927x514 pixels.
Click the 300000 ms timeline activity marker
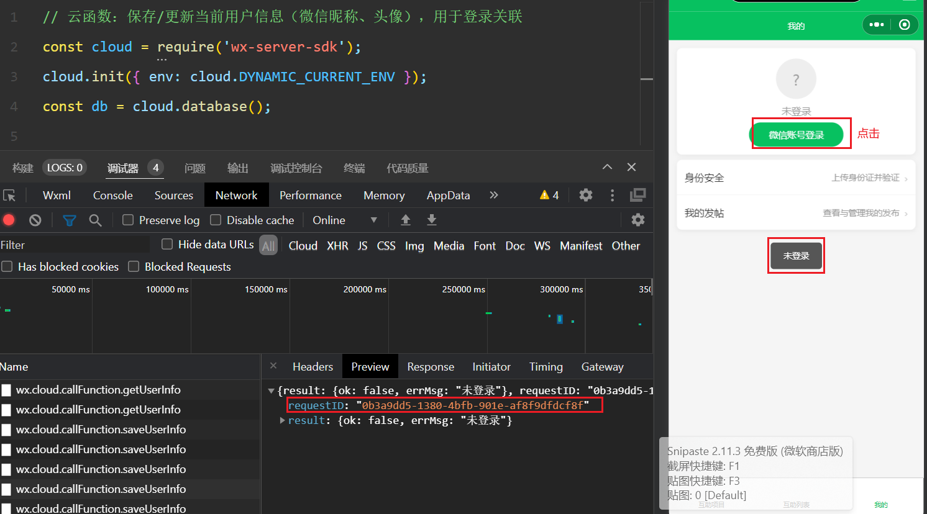(560, 319)
